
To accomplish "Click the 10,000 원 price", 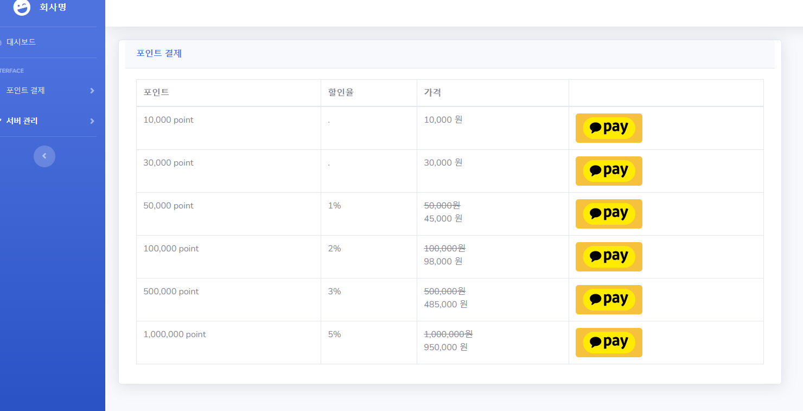I will click(443, 120).
